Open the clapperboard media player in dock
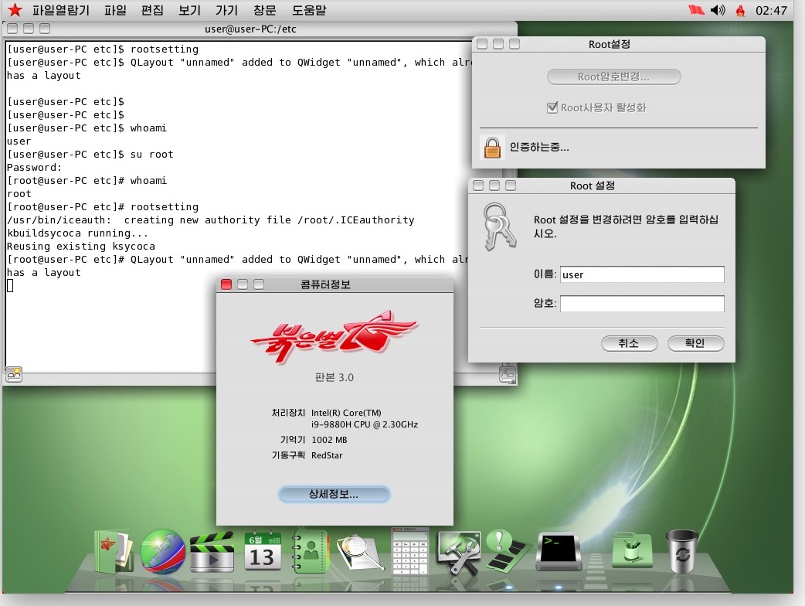 click(x=212, y=552)
